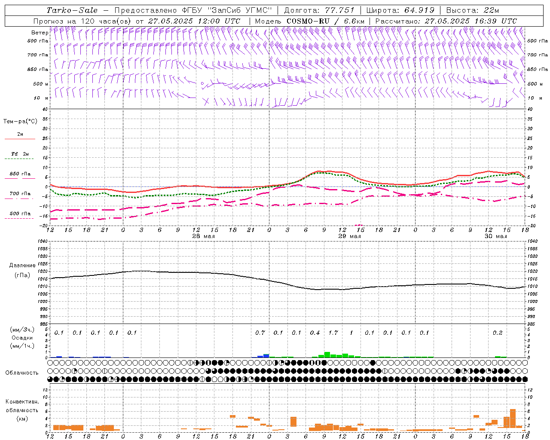This screenshot has width=550, height=440.
Task: Click the '0.2' three-hour precipitation value
Action: coord(498,333)
